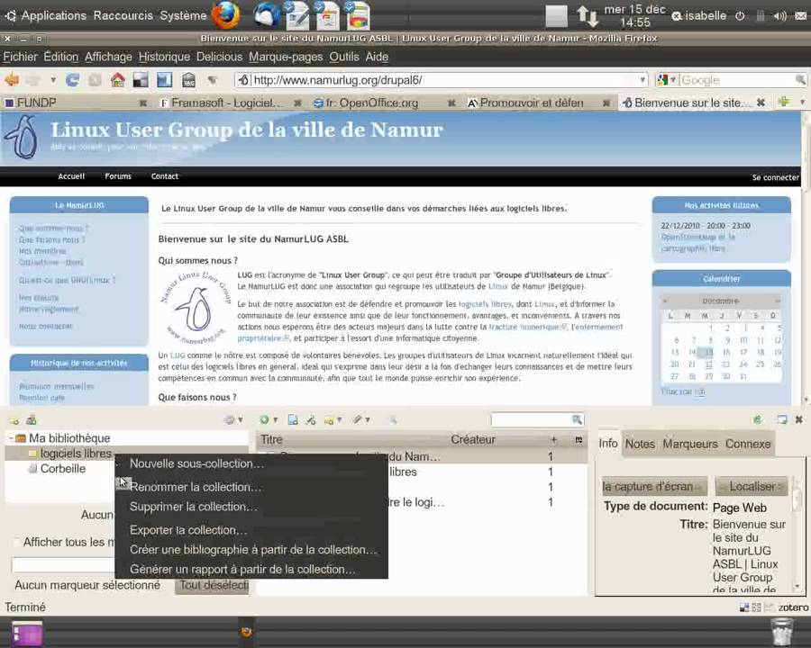
Task: Click the Contact link in site navigation
Action: 165,176
